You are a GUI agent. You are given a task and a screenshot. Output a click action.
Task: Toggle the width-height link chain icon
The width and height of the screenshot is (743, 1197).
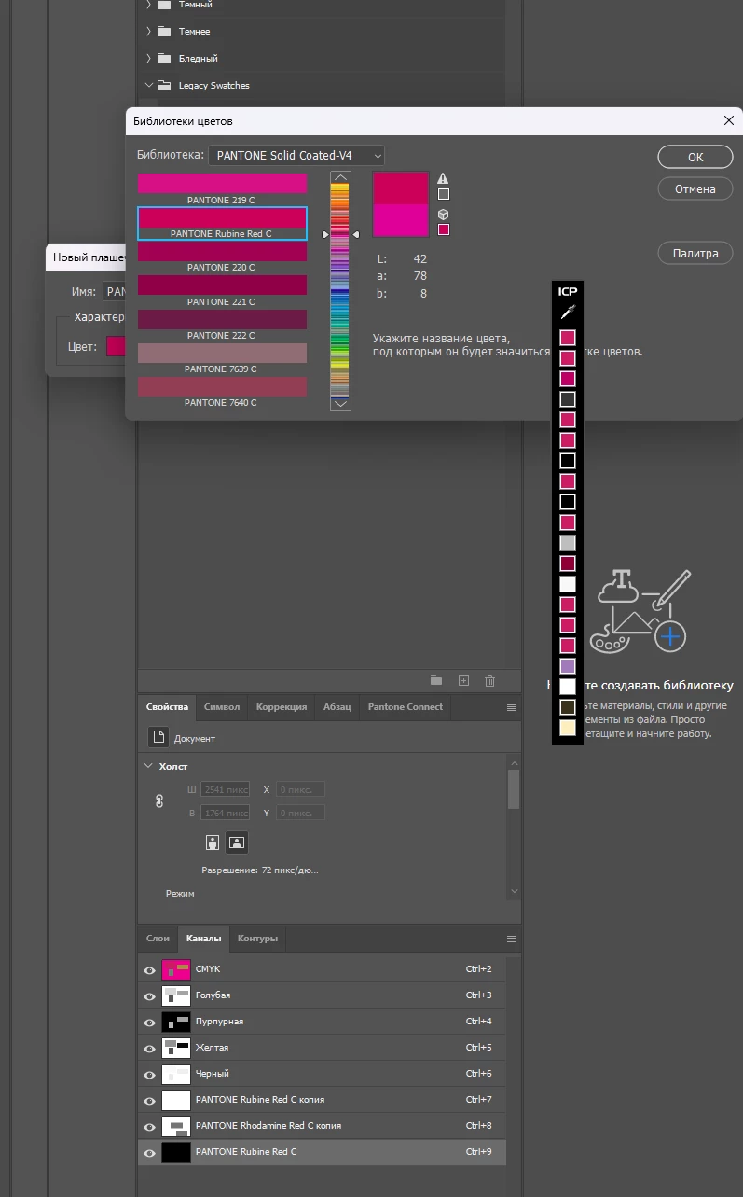pyautogui.click(x=159, y=800)
